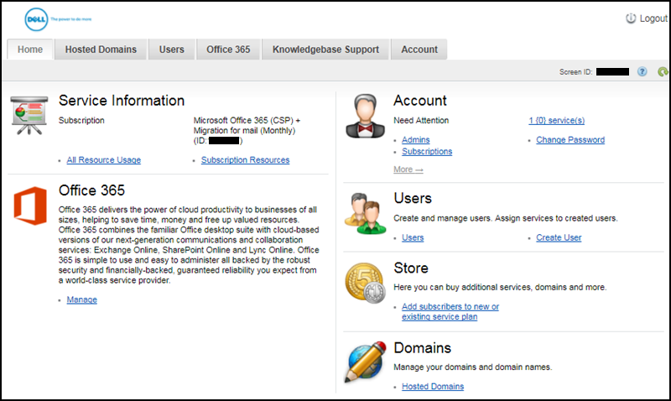Open the Change Password link
This screenshot has width=671, height=401.
coord(570,140)
